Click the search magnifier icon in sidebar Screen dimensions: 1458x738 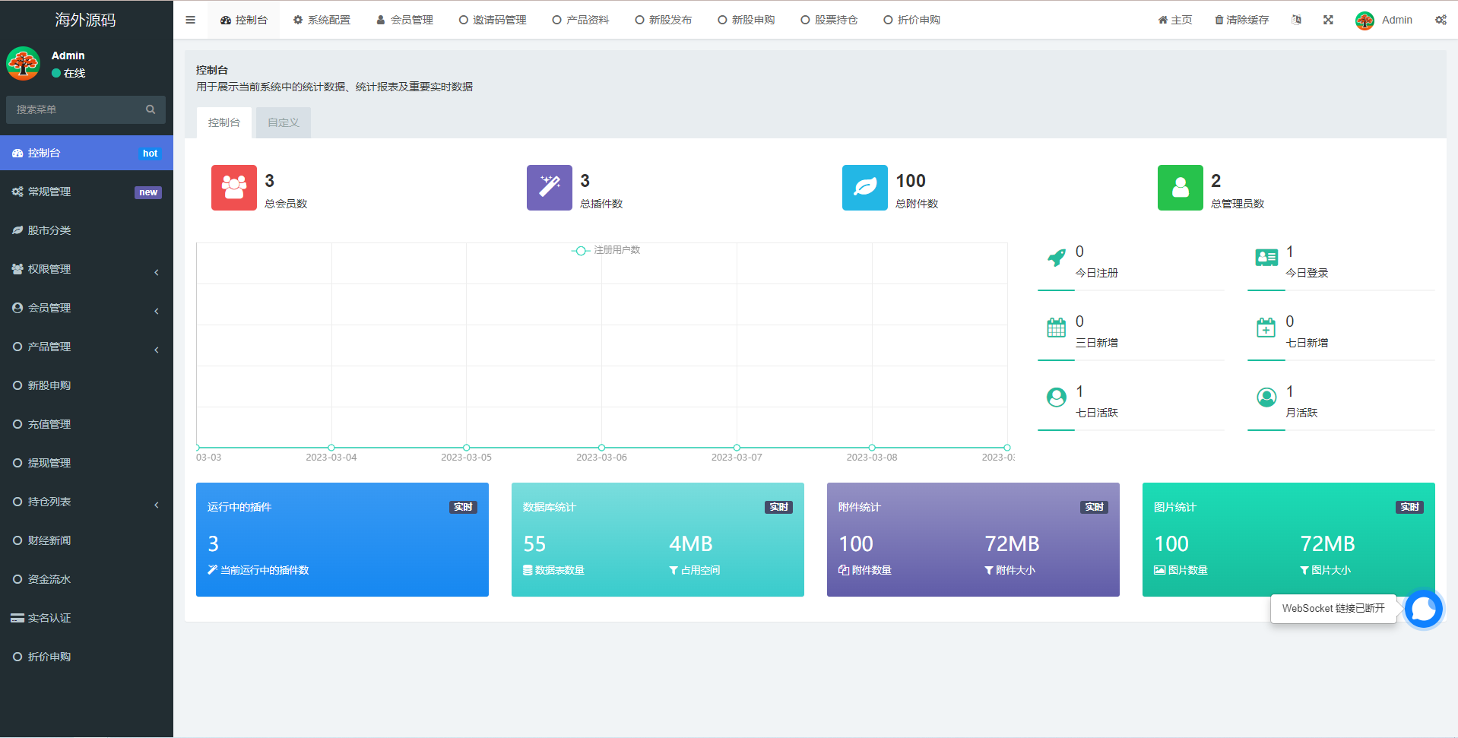pos(151,109)
